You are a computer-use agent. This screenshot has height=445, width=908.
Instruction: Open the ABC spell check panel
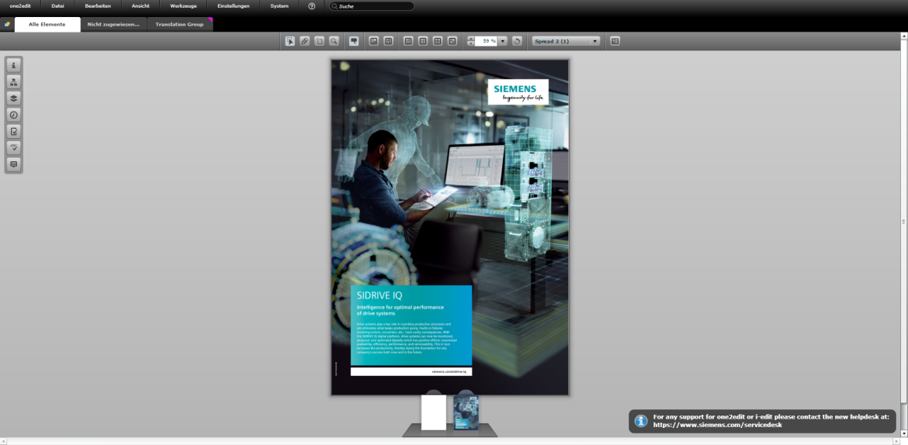14,147
